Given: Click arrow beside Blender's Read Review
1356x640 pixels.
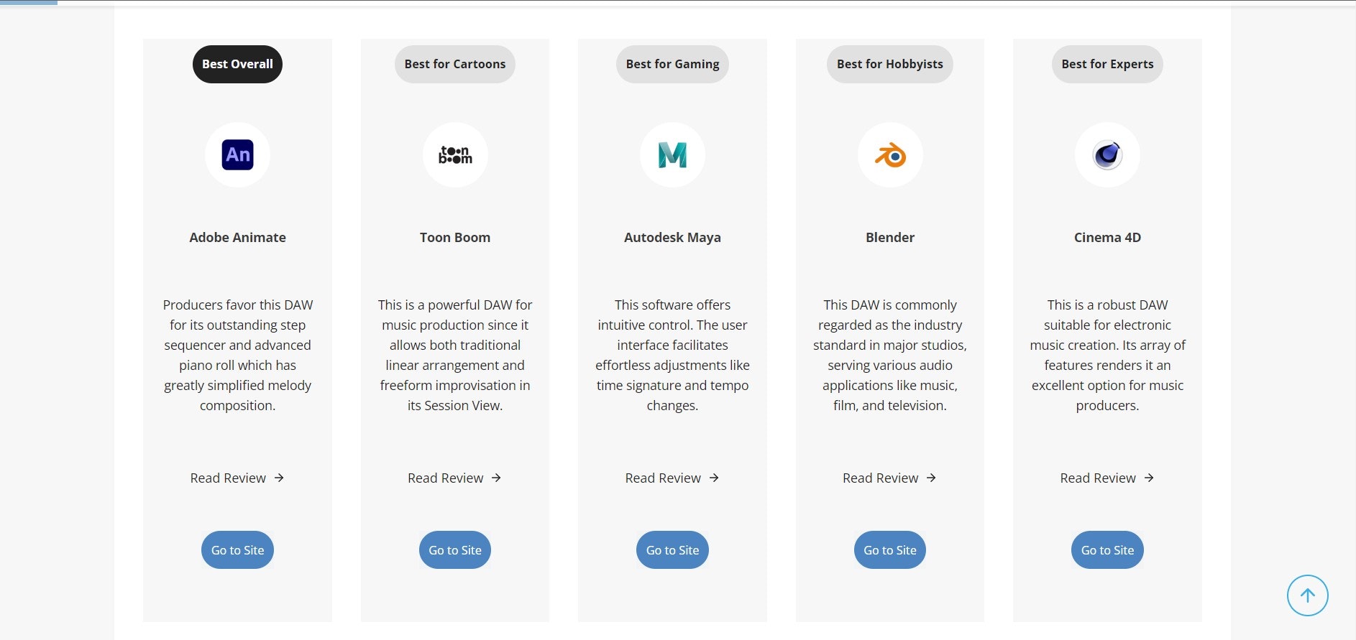Looking at the screenshot, I should tap(931, 478).
